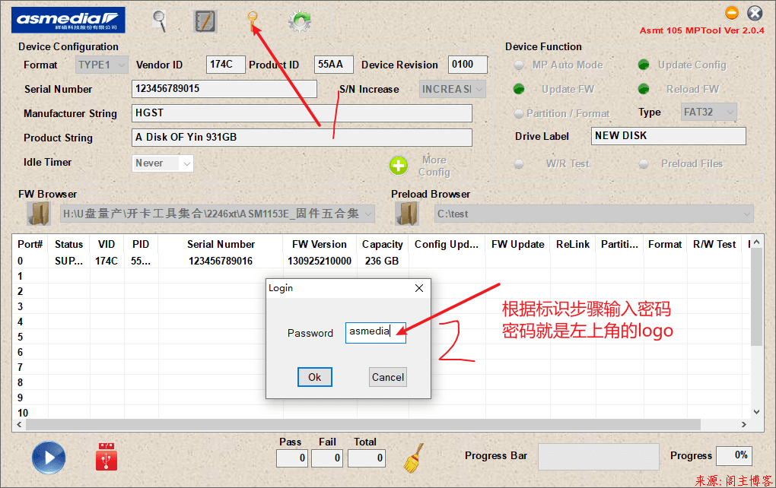Screen dimensions: 776x488
Task: Open Preload Browser folder icon
Action: [x=407, y=214]
